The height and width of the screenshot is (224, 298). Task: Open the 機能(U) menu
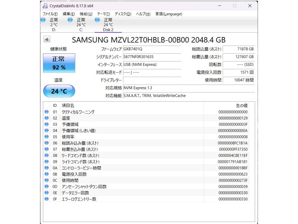[x=86, y=14]
